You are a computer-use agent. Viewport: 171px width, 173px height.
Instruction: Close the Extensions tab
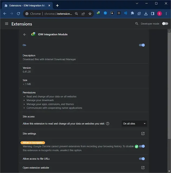(x=49, y=5)
